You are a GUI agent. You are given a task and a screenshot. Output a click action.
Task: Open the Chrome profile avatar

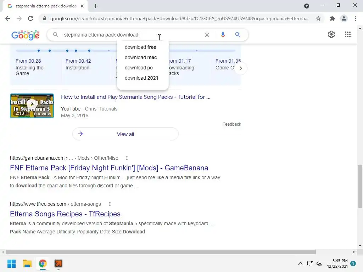[x=344, y=18]
